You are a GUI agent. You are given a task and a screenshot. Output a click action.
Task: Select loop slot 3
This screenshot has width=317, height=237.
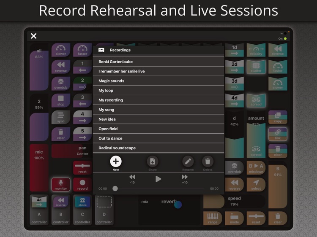click(x=82, y=100)
